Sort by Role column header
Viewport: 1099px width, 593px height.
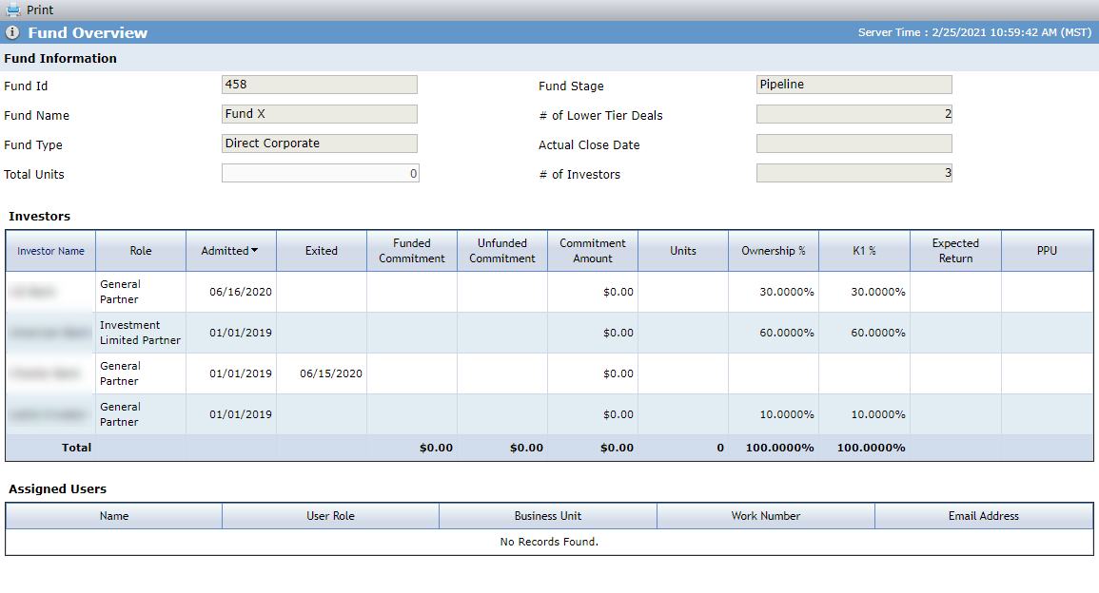click(141, 251)
